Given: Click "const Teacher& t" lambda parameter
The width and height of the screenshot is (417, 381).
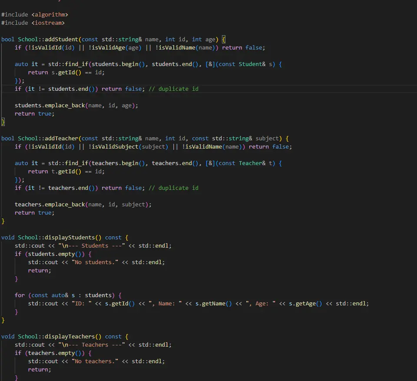Looking at the screenshot, I should (245, 163).
